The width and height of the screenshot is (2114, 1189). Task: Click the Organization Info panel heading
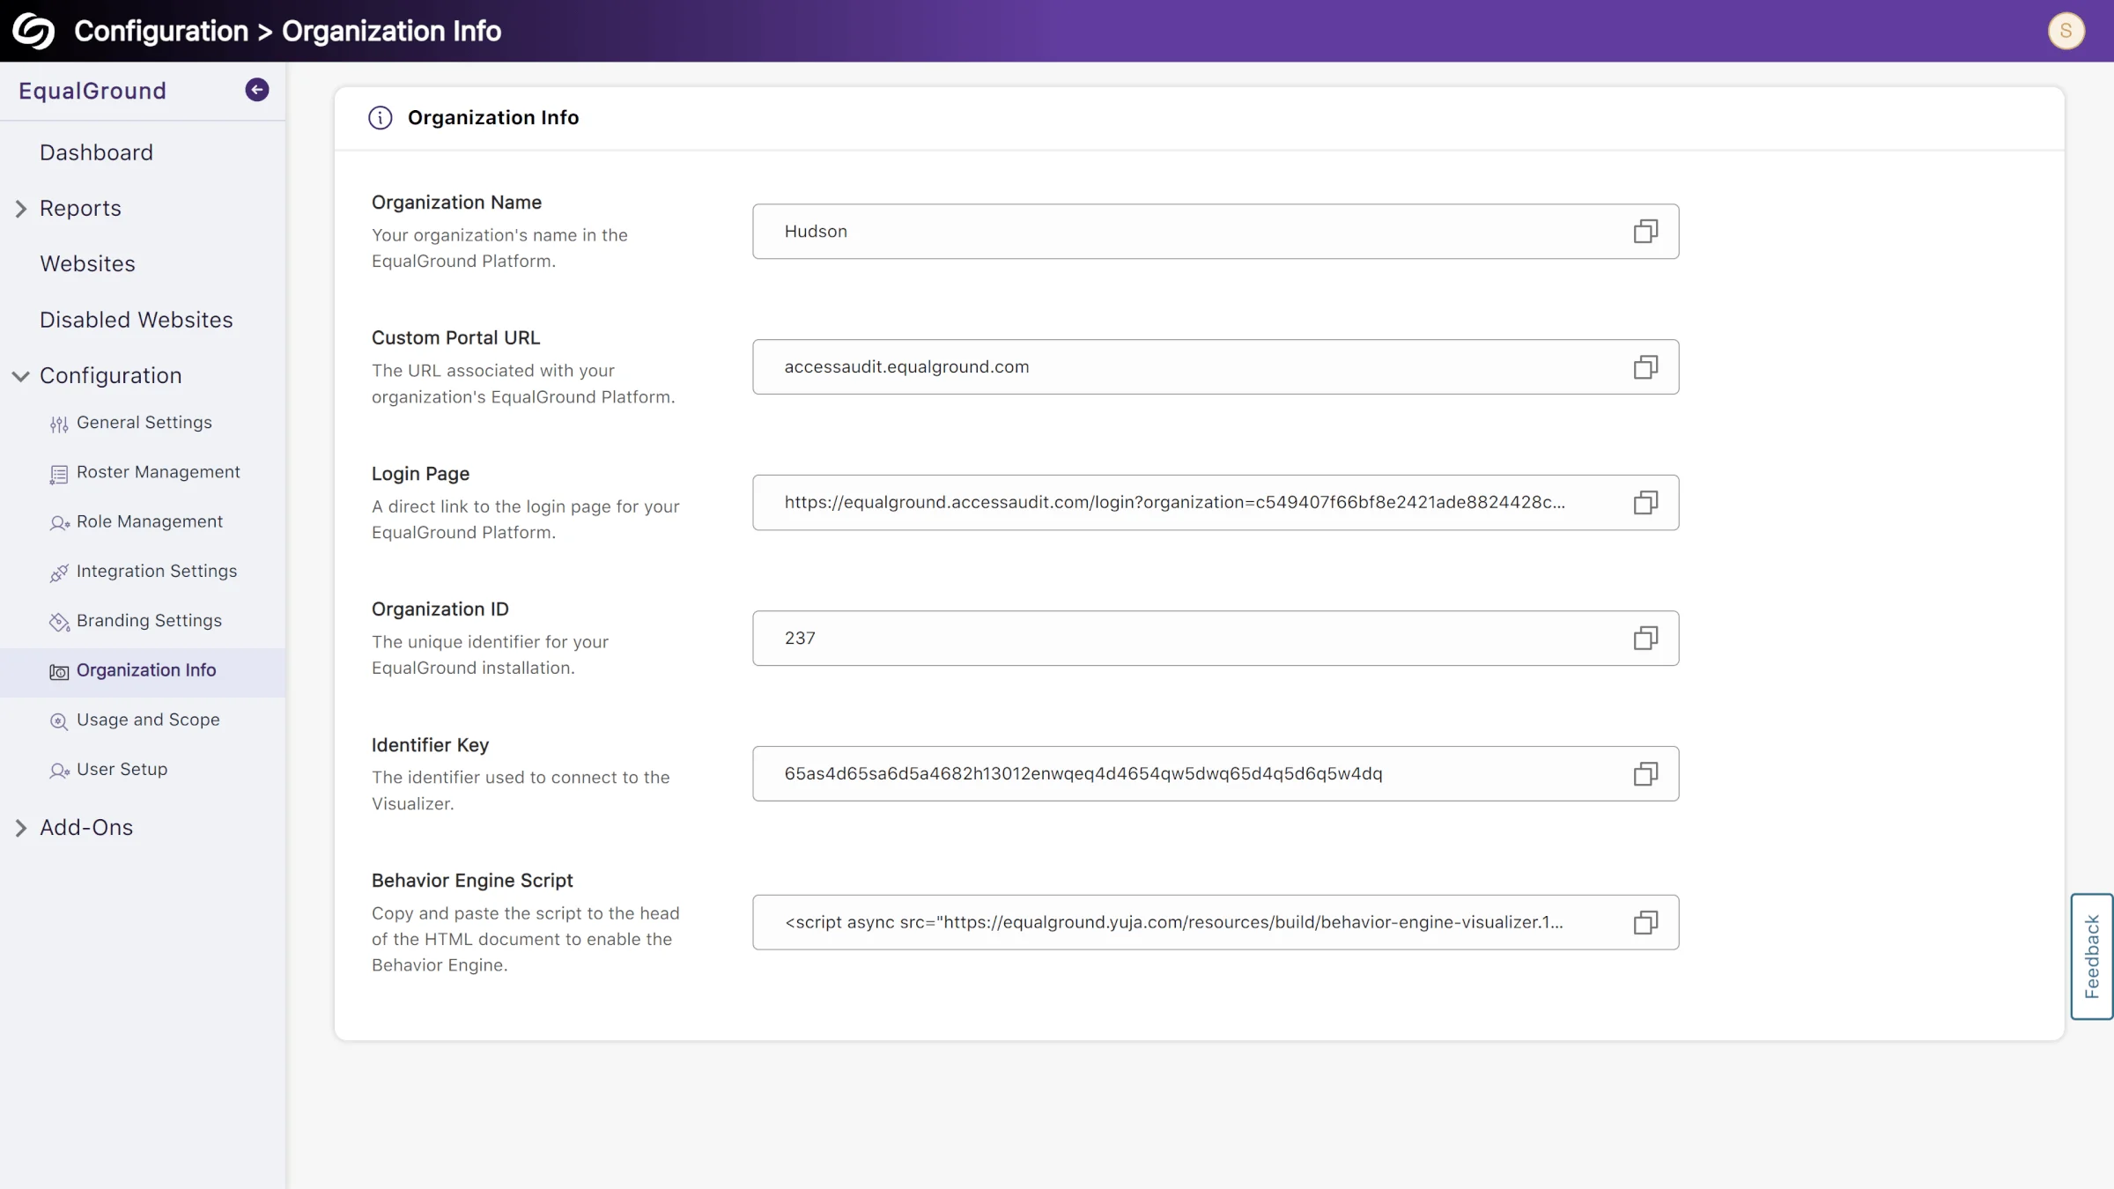click(493, 118)
